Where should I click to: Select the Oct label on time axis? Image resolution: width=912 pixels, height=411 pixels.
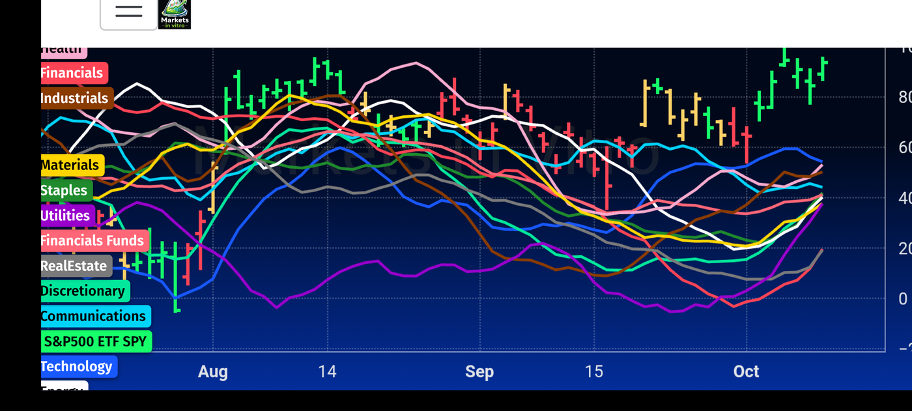746,372
